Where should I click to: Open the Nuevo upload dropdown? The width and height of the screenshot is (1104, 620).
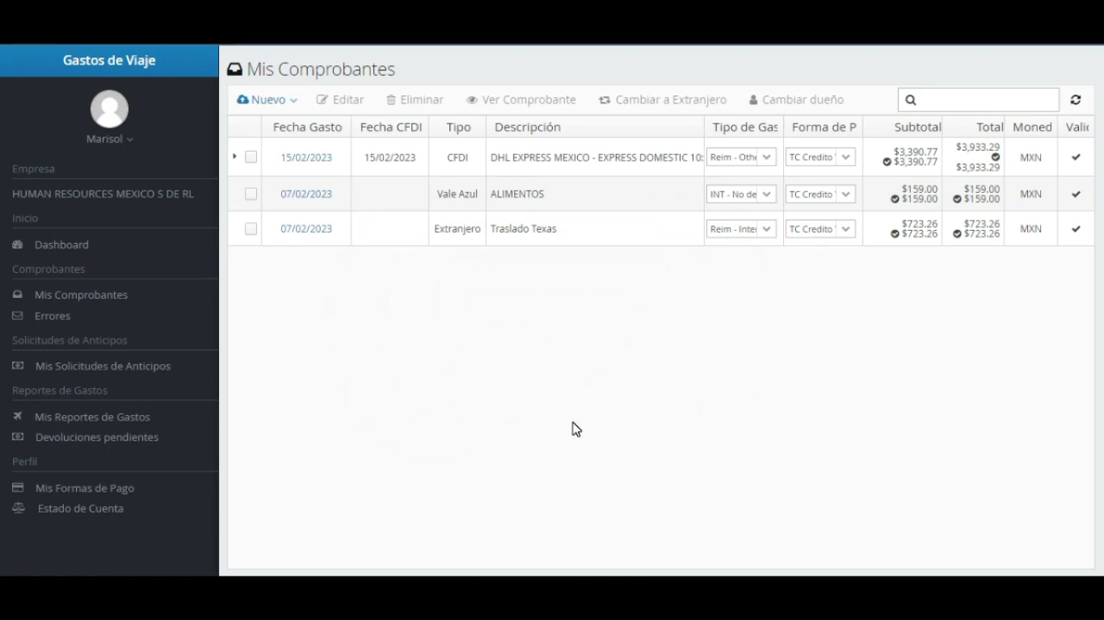pos(267,99)
